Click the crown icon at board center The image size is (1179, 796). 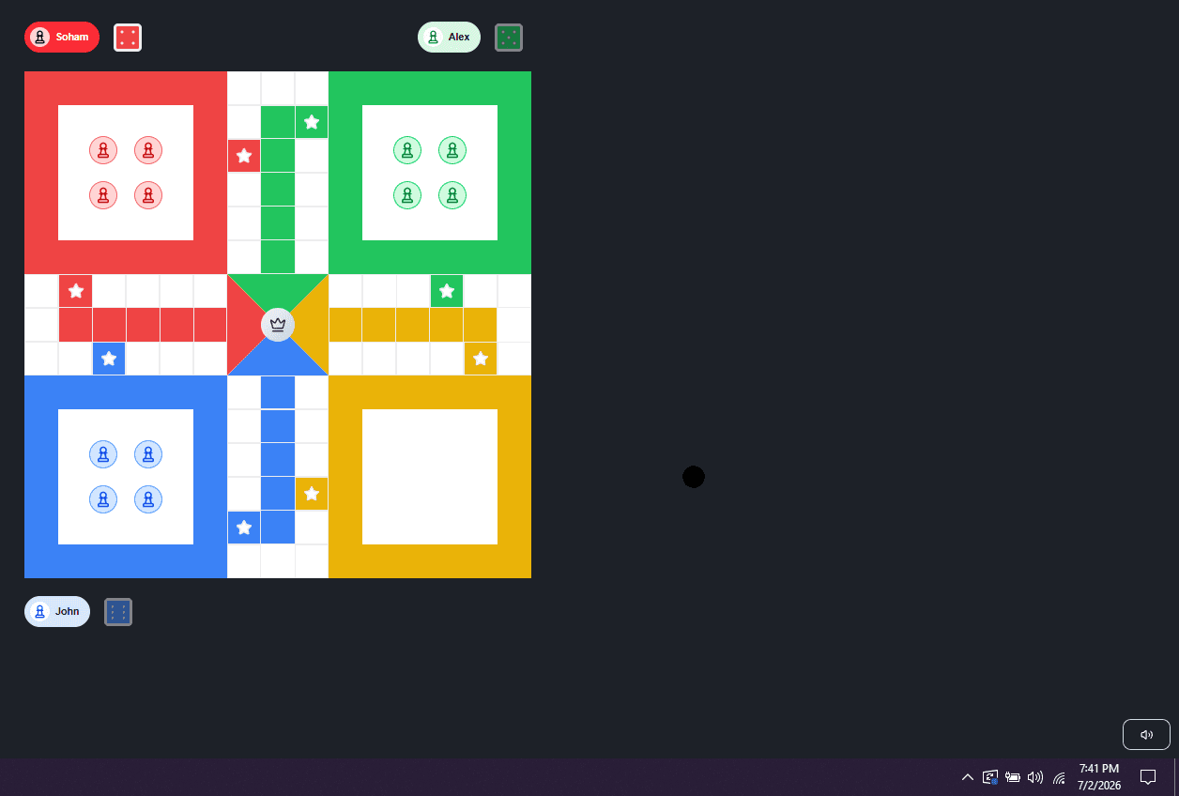pos(278,325)
